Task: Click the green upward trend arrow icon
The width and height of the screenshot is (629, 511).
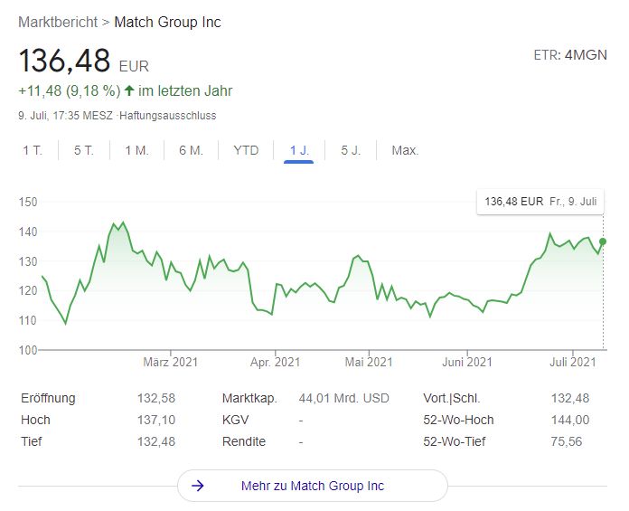Action: [129, 91]
